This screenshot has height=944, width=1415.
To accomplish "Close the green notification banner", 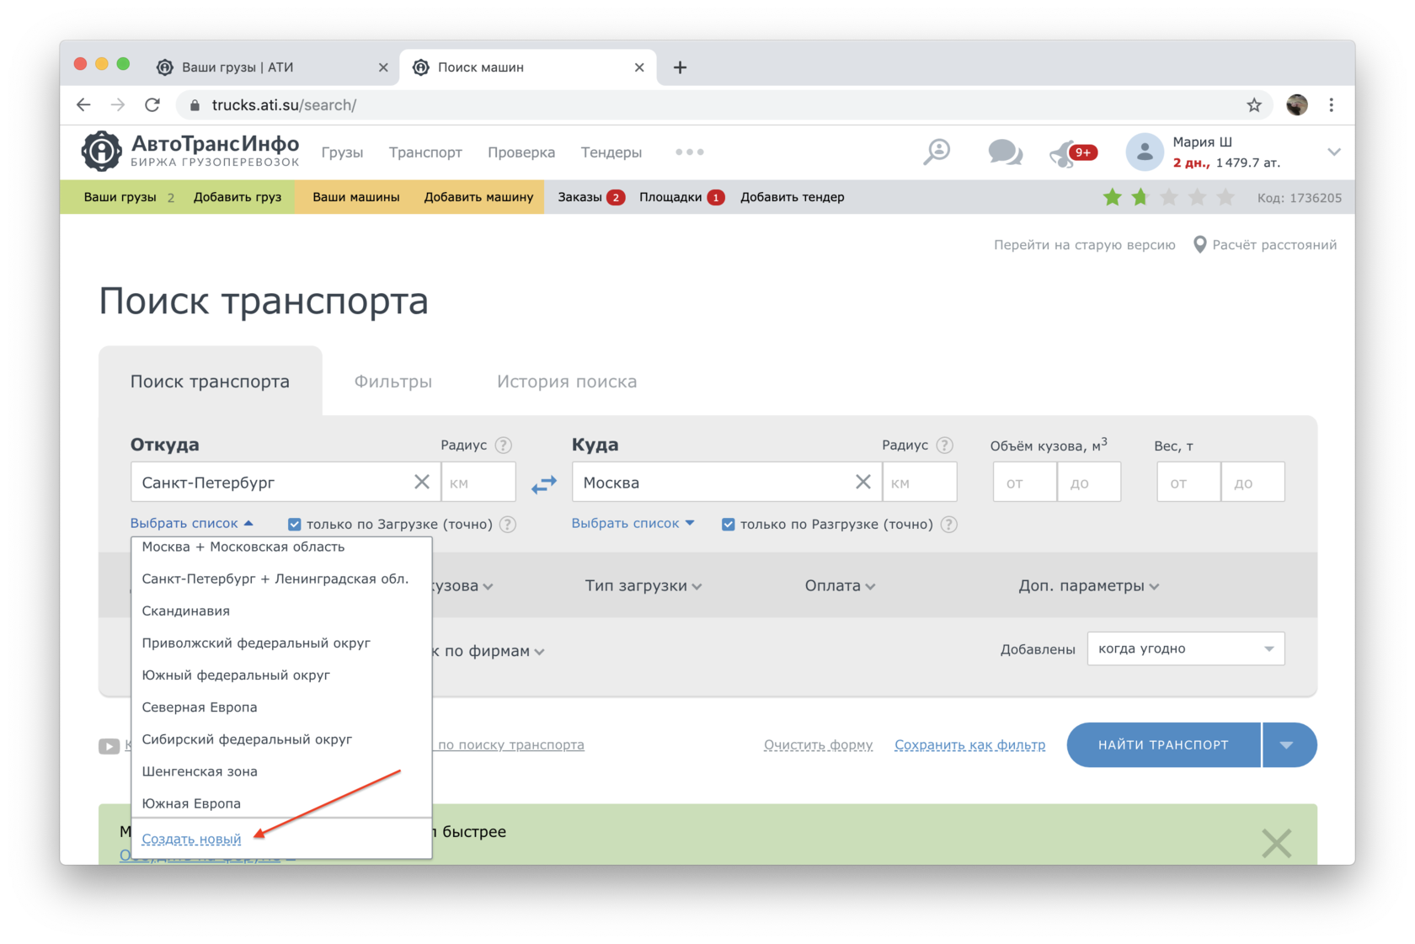I will [x=1277, y=843].
